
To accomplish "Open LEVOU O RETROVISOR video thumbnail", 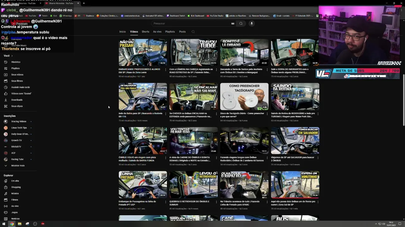I will click(193, 185).
